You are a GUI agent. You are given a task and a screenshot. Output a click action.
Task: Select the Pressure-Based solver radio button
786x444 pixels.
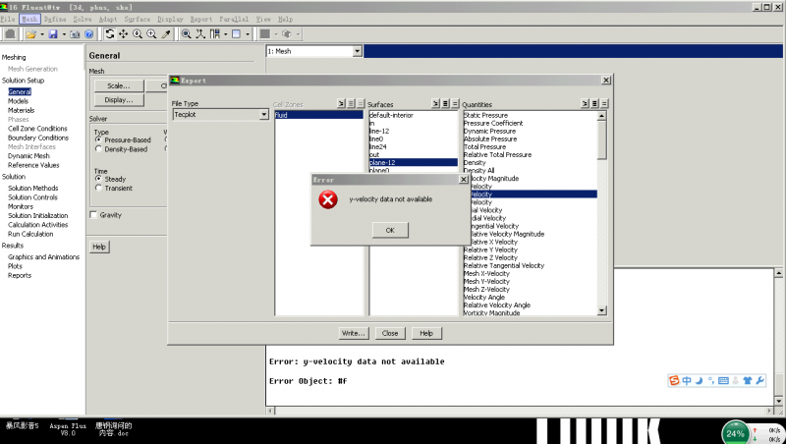pyautogui.click(x=98, y=139)
